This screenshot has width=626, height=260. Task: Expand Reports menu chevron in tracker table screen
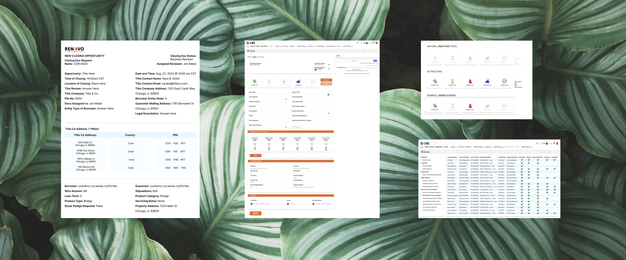(x=492, y=147)
